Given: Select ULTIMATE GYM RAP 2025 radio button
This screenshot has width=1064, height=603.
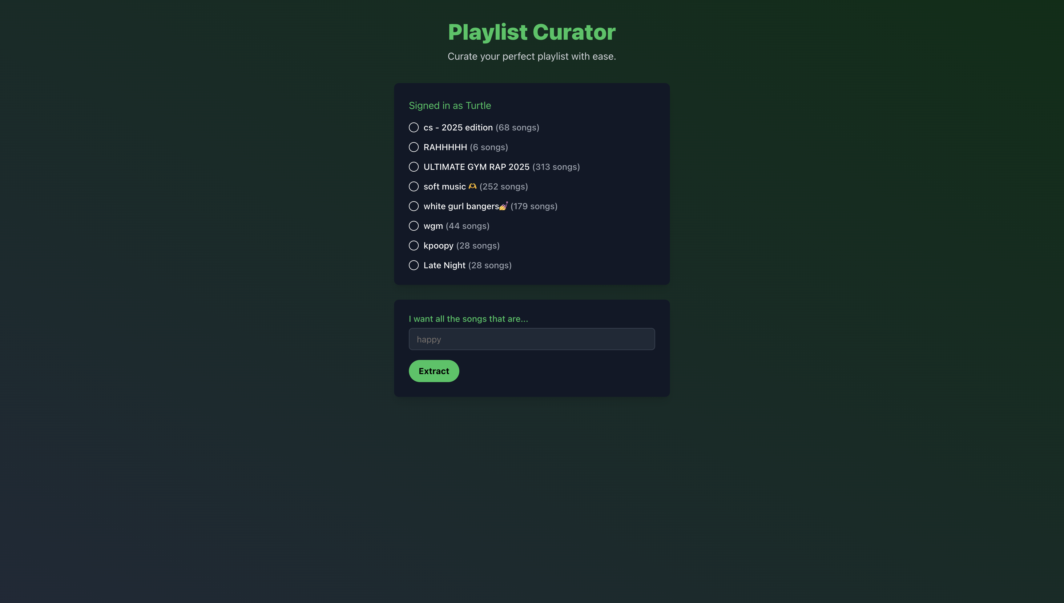Looking at the screenshot, I should (x=413, y=167).
